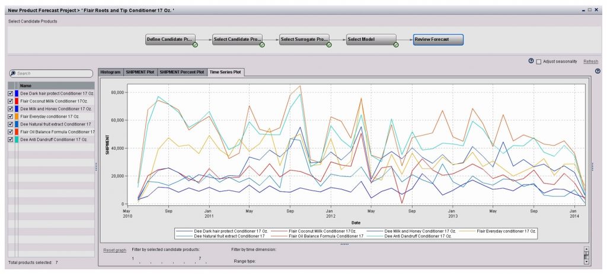This screenshot has width=607, height=274.
Task: Click the teal swatch for Dee Anti Dandruff
Action: click(x=17, y=140)
